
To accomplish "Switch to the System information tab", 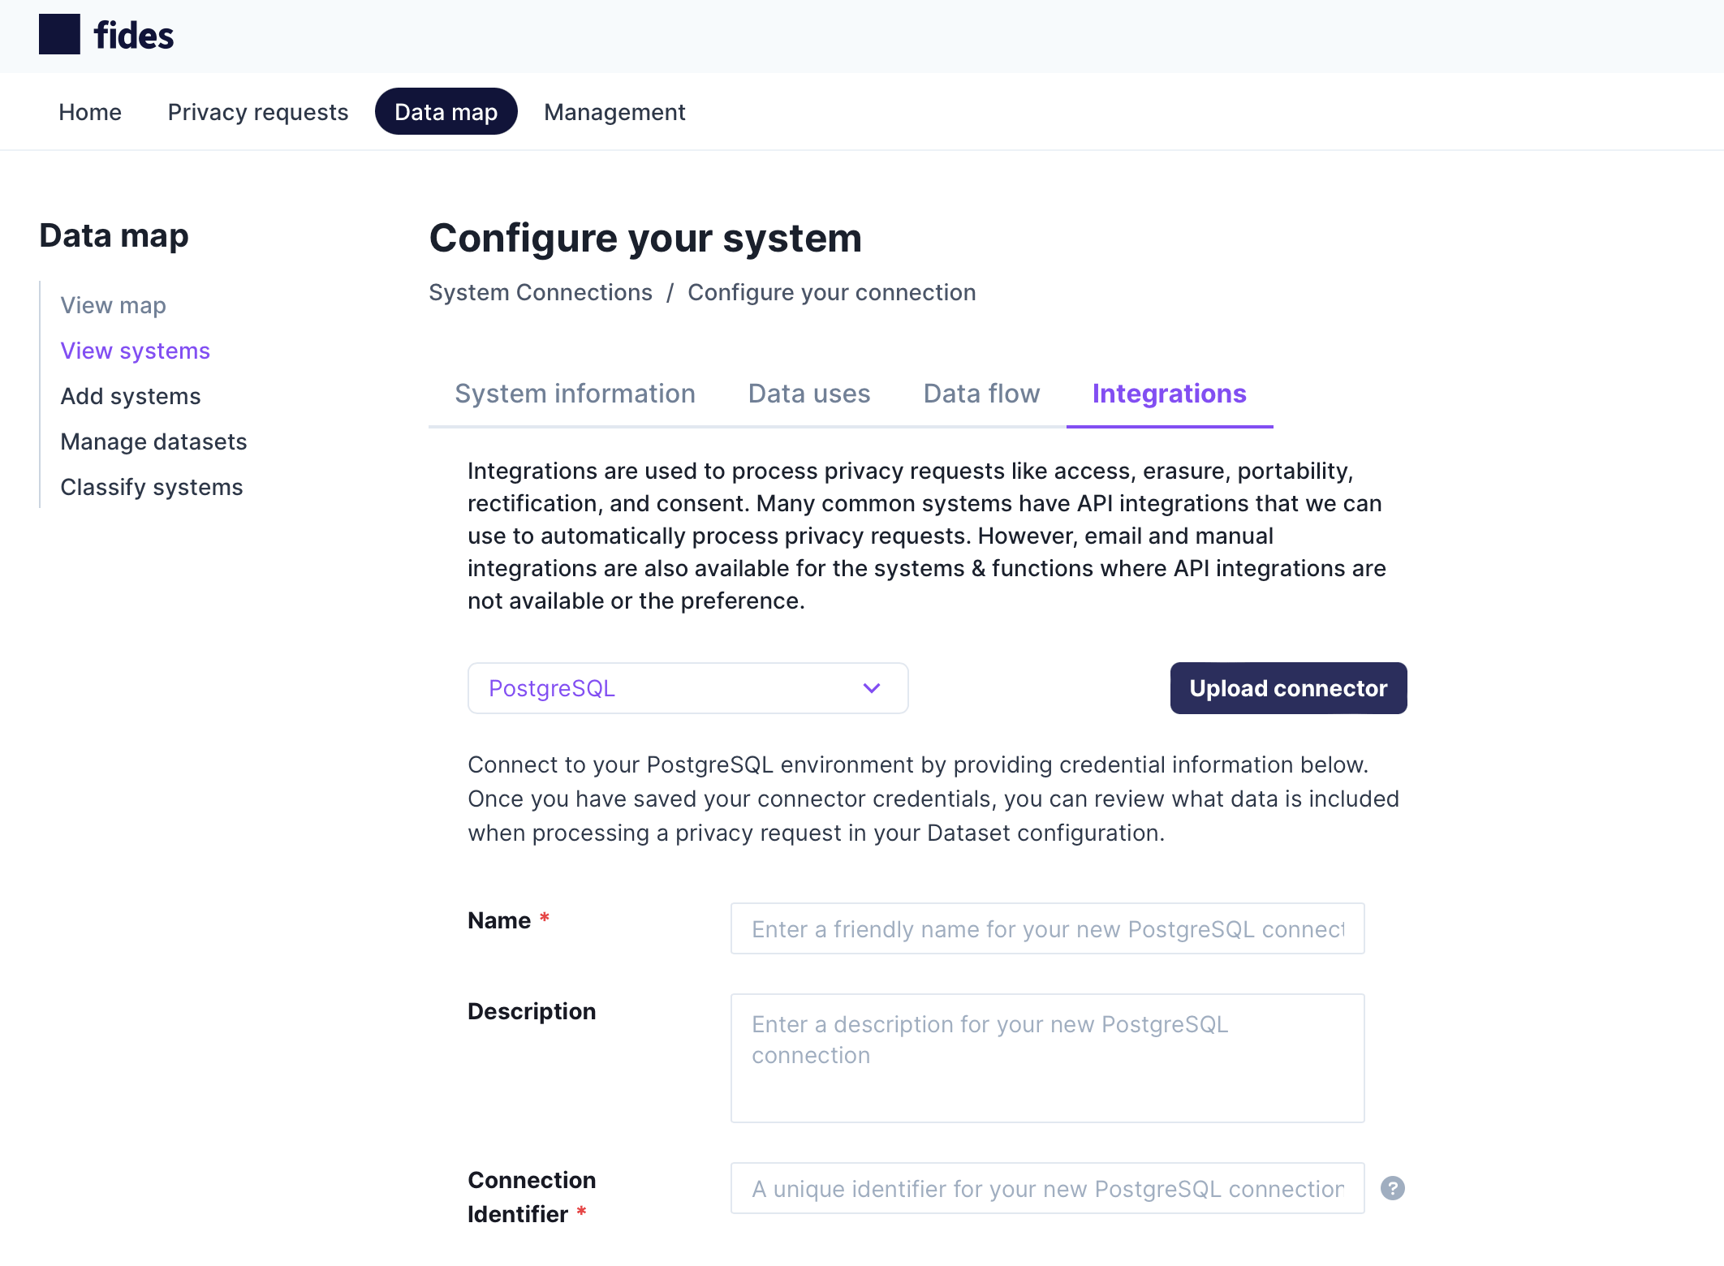I will click(x=575, y=394).
